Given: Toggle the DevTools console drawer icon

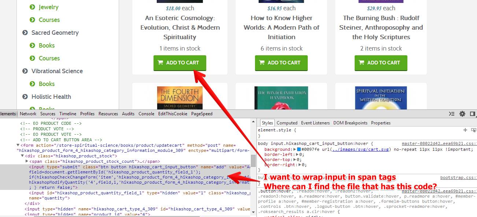Looking at the screenshot, I should [x=452, y=114].
